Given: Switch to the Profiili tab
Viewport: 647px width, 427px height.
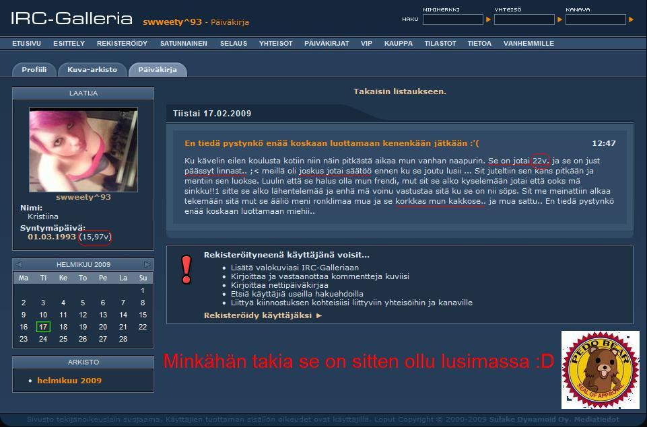Looking at the screenshot, I should [x=34, y=70].
